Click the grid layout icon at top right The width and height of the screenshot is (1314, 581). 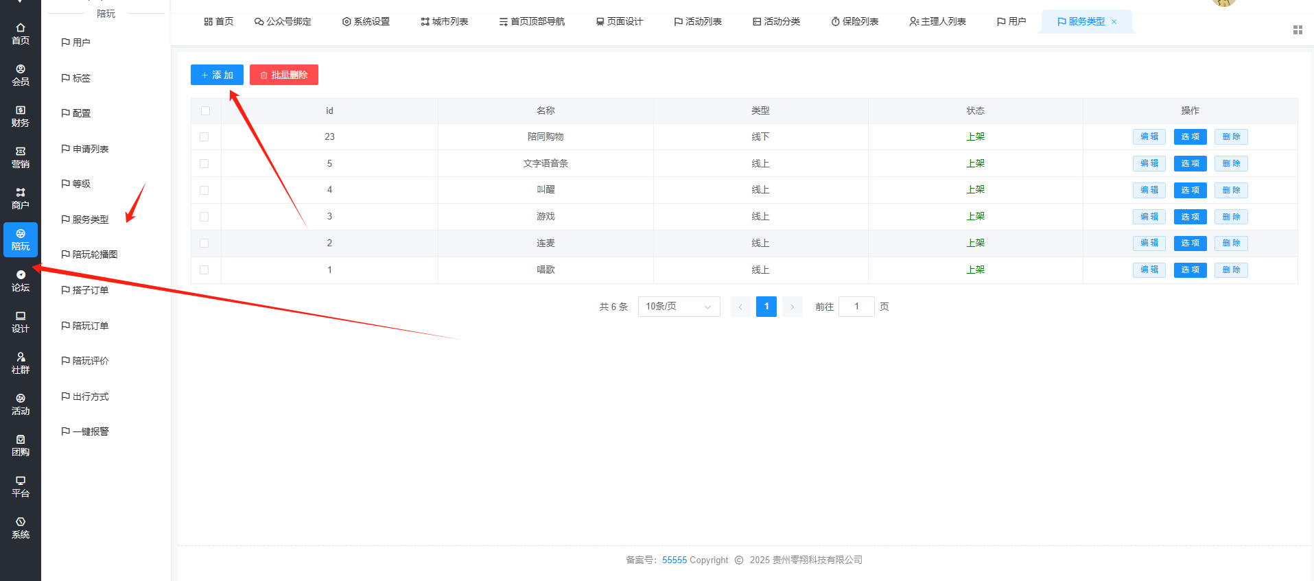click(1298, 30)
